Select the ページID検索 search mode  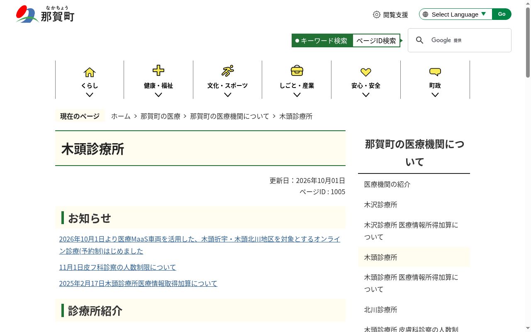click(x=376, y=41)
